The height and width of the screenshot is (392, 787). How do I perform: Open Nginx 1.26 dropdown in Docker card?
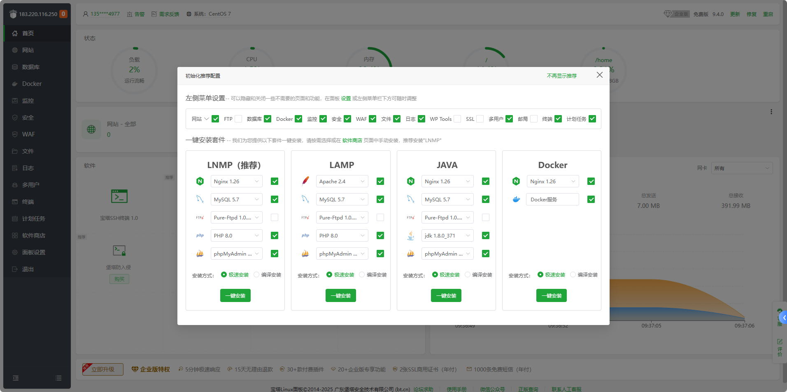[553, 181]
